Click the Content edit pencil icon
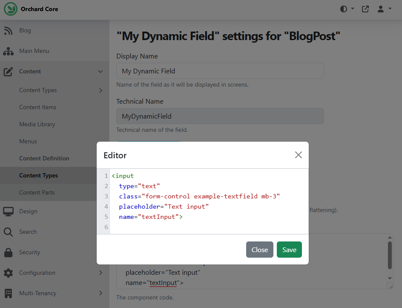 (8, 72)
